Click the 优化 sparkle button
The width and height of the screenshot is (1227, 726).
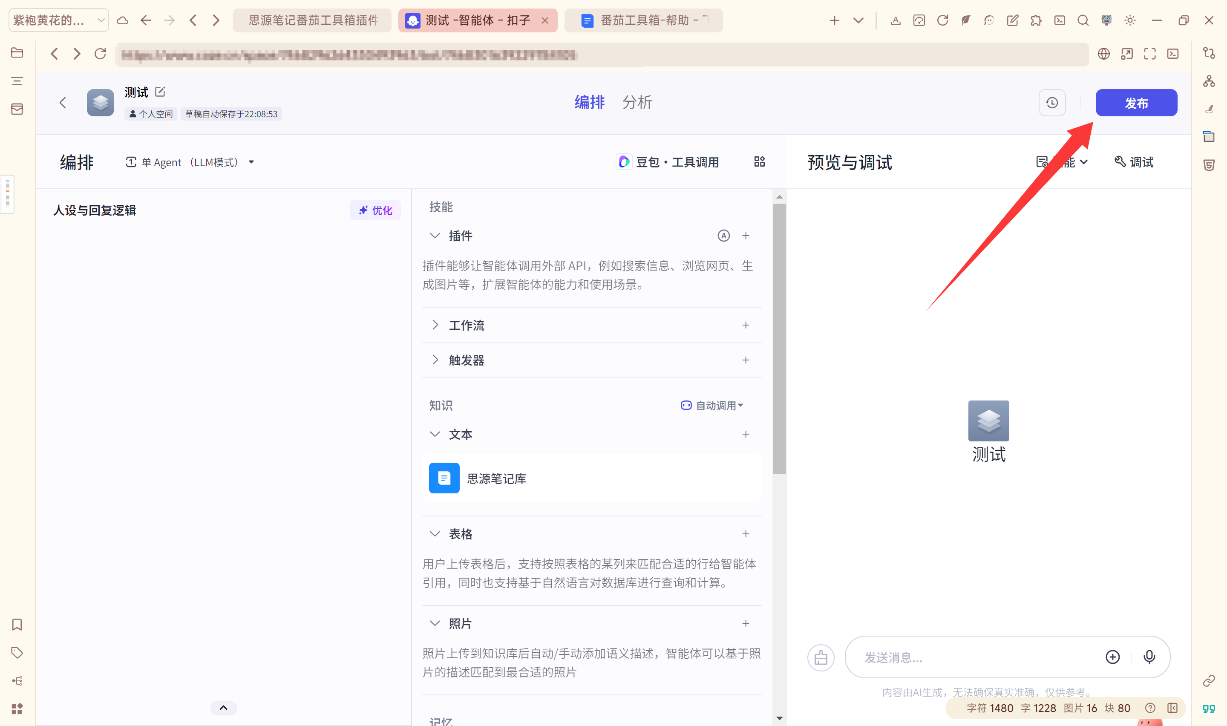click(x=375, y=210)
